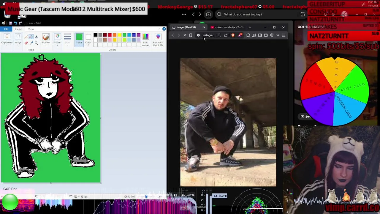Image resolution: width=380 pixels, height=214 pixels.
Task: Expand the Clipboard dropdown in Paint
Action: [x=7, y=40]
